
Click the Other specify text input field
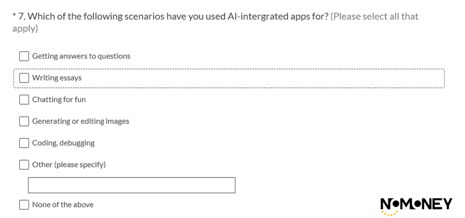pos(131,185)
